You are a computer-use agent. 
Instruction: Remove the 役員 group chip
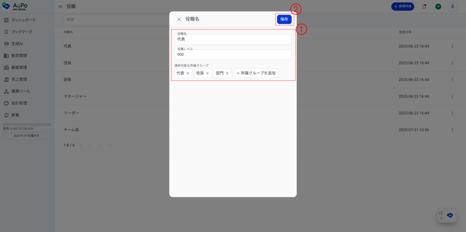(x=208, y=73)
